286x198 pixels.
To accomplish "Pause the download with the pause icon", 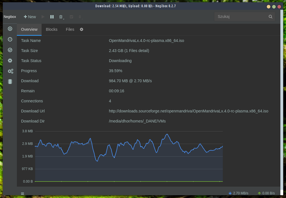I will pos(52,17).
